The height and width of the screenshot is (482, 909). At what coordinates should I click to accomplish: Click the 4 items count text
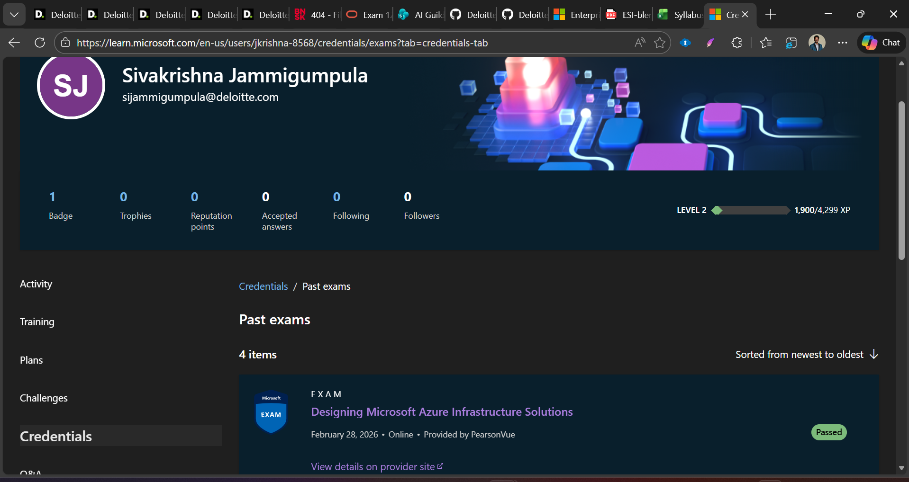tap(258, 355)
